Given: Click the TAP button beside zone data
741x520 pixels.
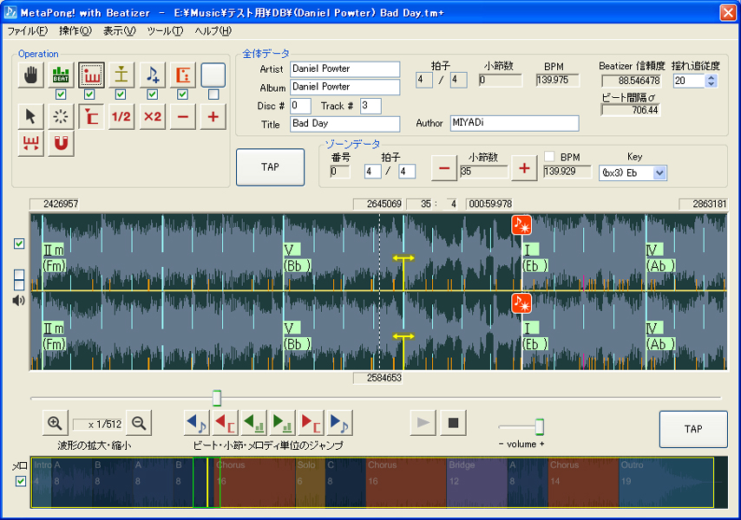Looking at the screenshot, I should point(270,166).
